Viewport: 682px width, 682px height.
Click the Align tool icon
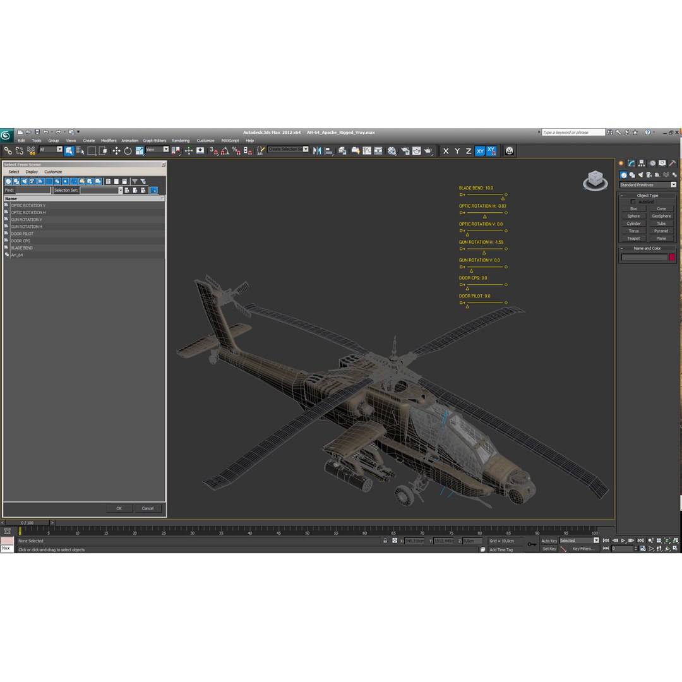(329, 151)
